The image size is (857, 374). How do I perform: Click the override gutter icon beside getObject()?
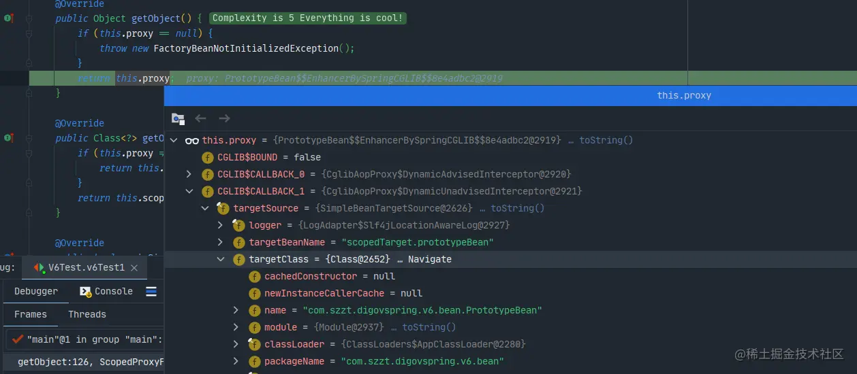click(8, 18)
